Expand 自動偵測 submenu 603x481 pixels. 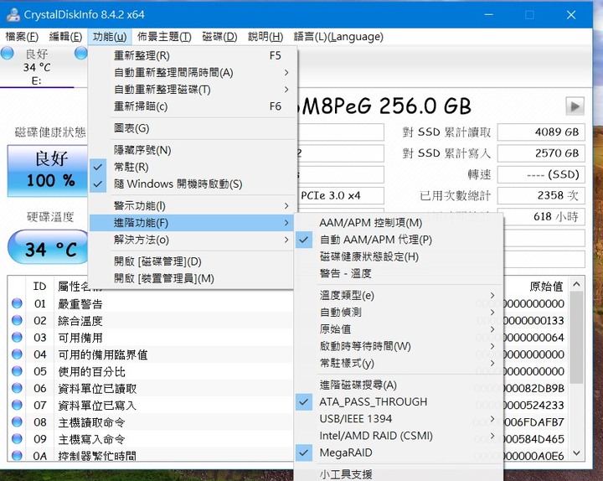pos(399,313)
